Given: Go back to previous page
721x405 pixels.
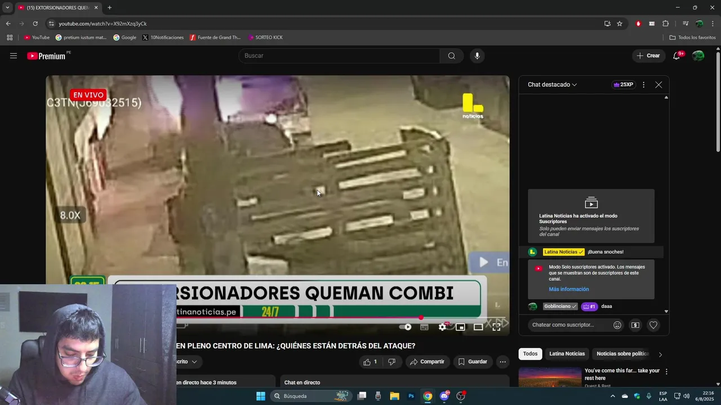Looking at the screenshot, I should coord(8,24).
